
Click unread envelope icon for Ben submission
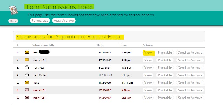[x=27, y=52]
